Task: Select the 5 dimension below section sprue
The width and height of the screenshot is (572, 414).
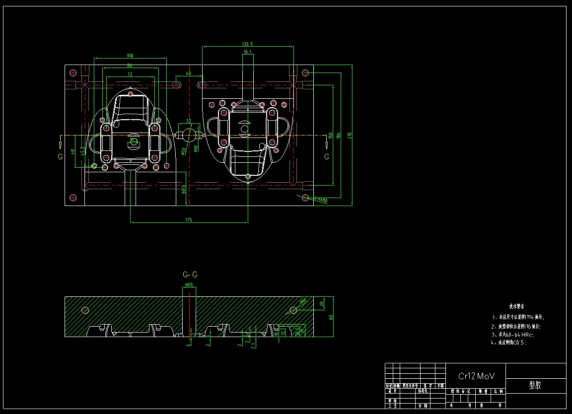Action: tap(188, 345)
